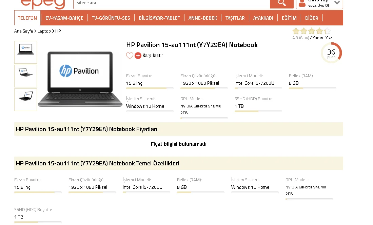This screenshot has height=225, width=373.
Task: Open the EV-YAŞAM-BAHÇE menu
Action: click(x=64, y=18)
